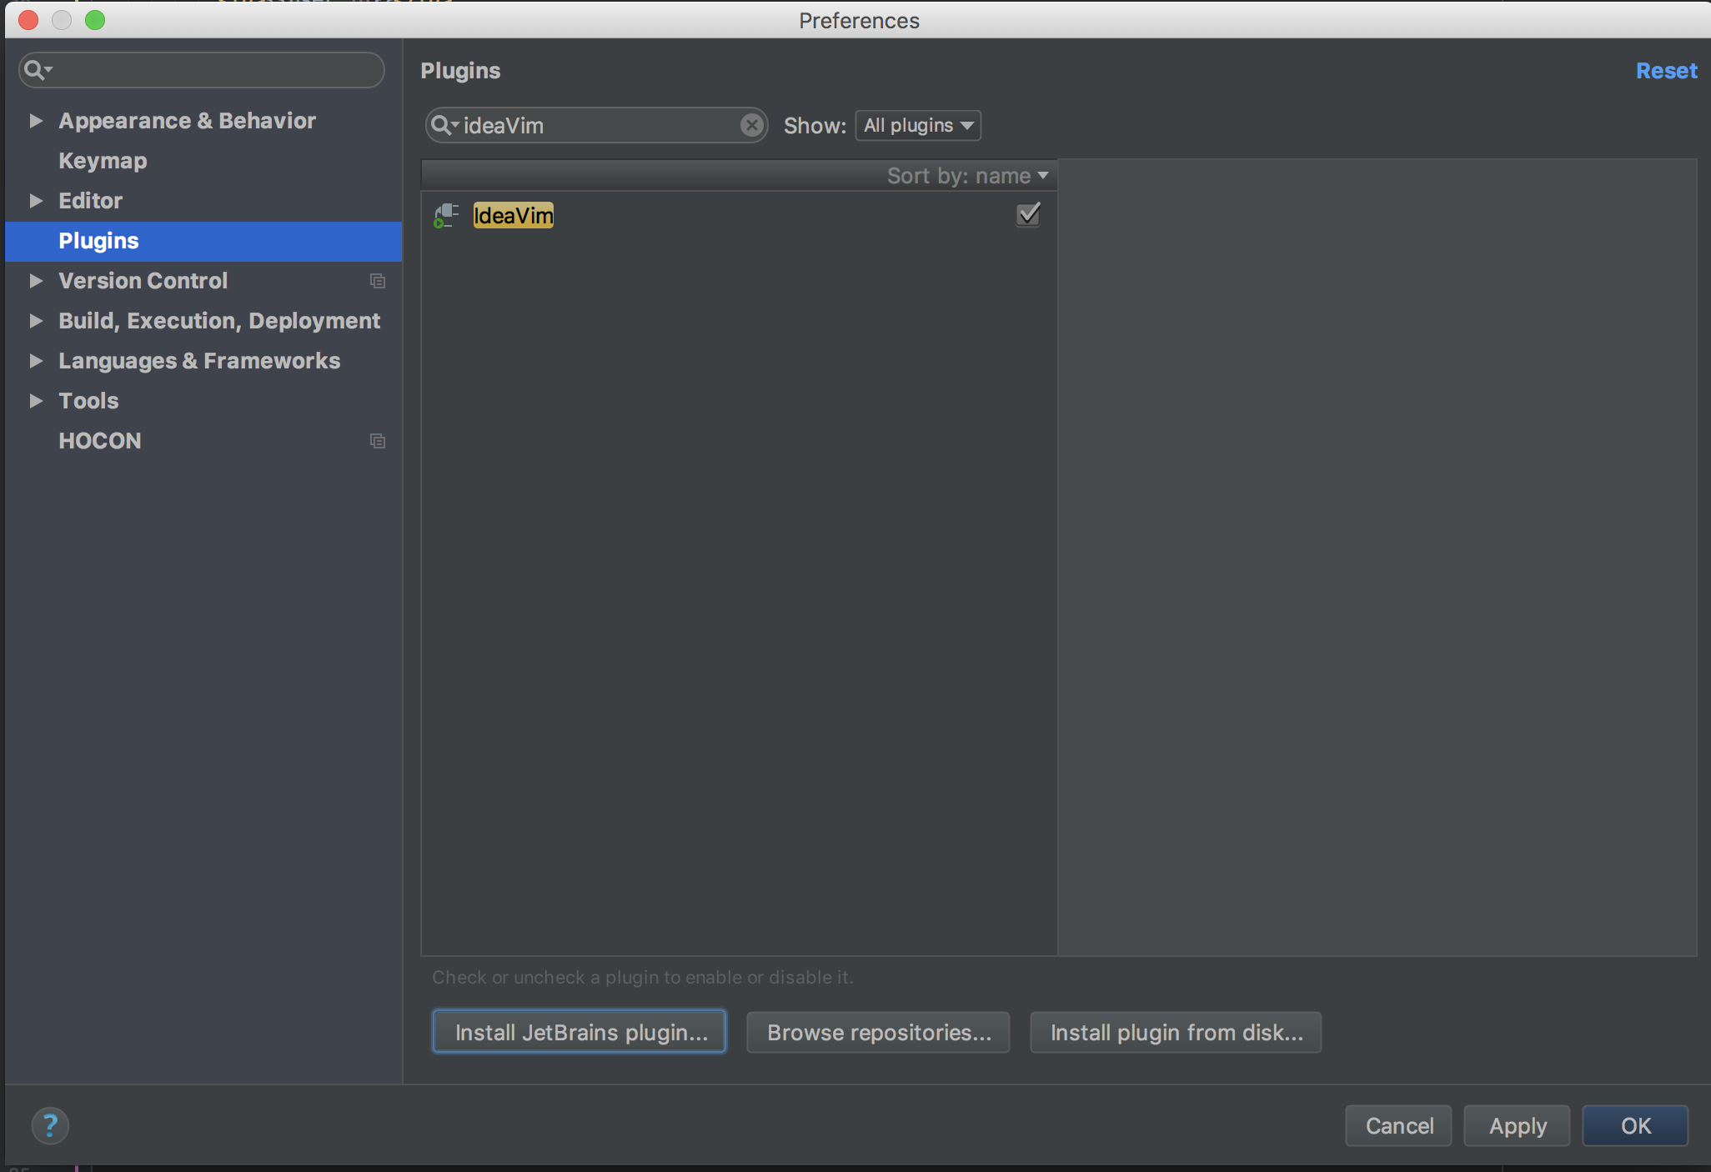The width and height of the screenshot is (1711, 1172).
Task: Open the help question mark button
Action: point(50,1125)
